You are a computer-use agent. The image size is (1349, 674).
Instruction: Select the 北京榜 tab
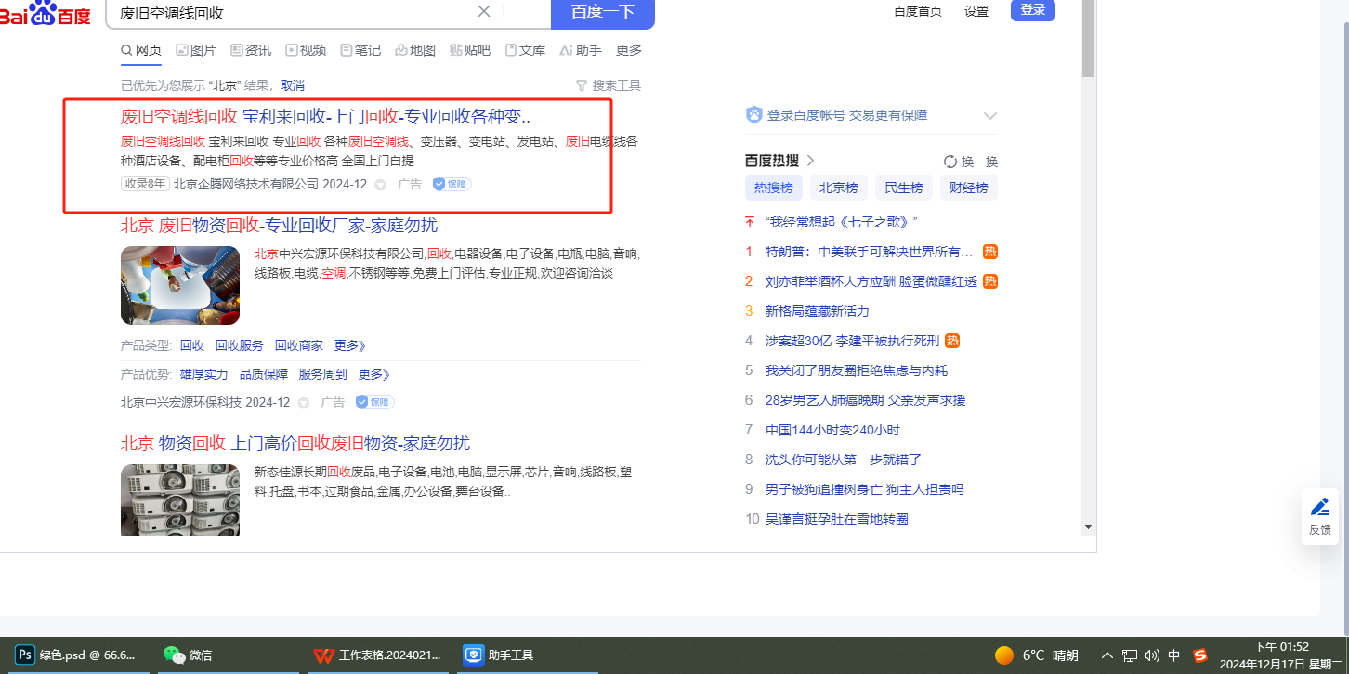839,188
